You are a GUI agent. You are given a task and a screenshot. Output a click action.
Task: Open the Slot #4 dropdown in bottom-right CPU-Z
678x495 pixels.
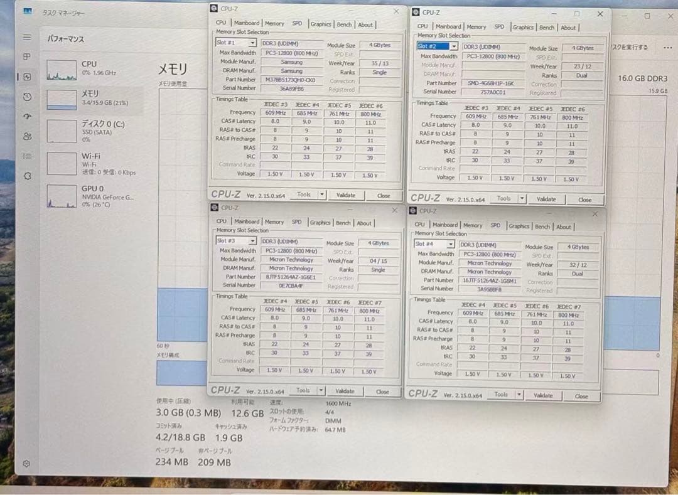(433, 243)
